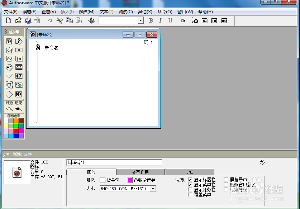Switch to the 交互作用 tab
Viewport: 300px width, 209px height.
(140, 172)
